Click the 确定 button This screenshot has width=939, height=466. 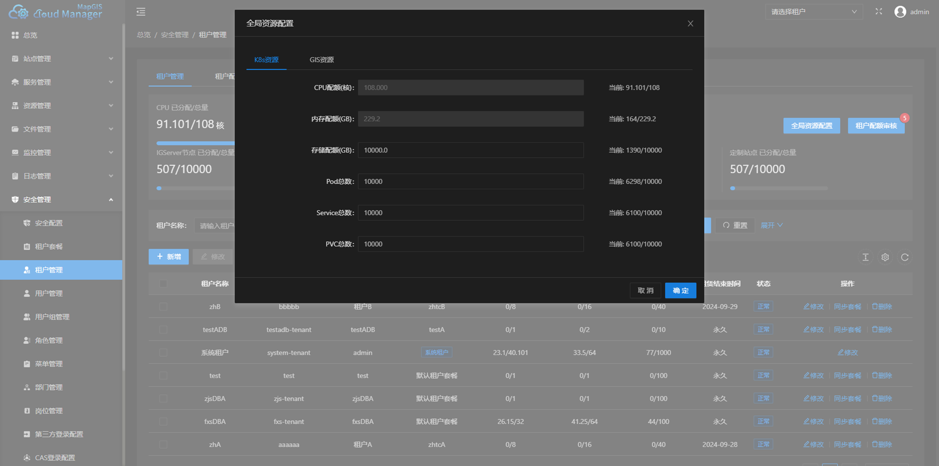click(x=680, y=291)
